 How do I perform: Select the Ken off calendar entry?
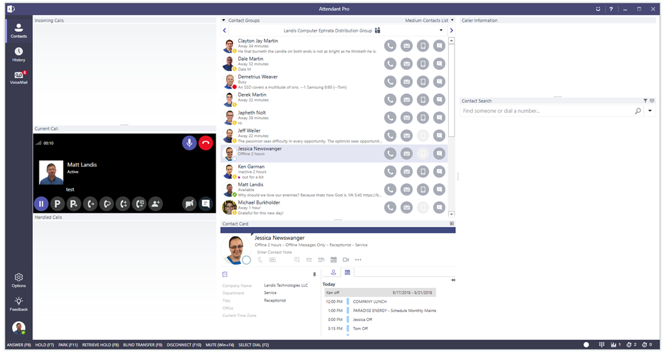(380, 292)
